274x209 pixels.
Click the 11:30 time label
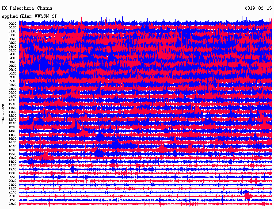(13, 112)
